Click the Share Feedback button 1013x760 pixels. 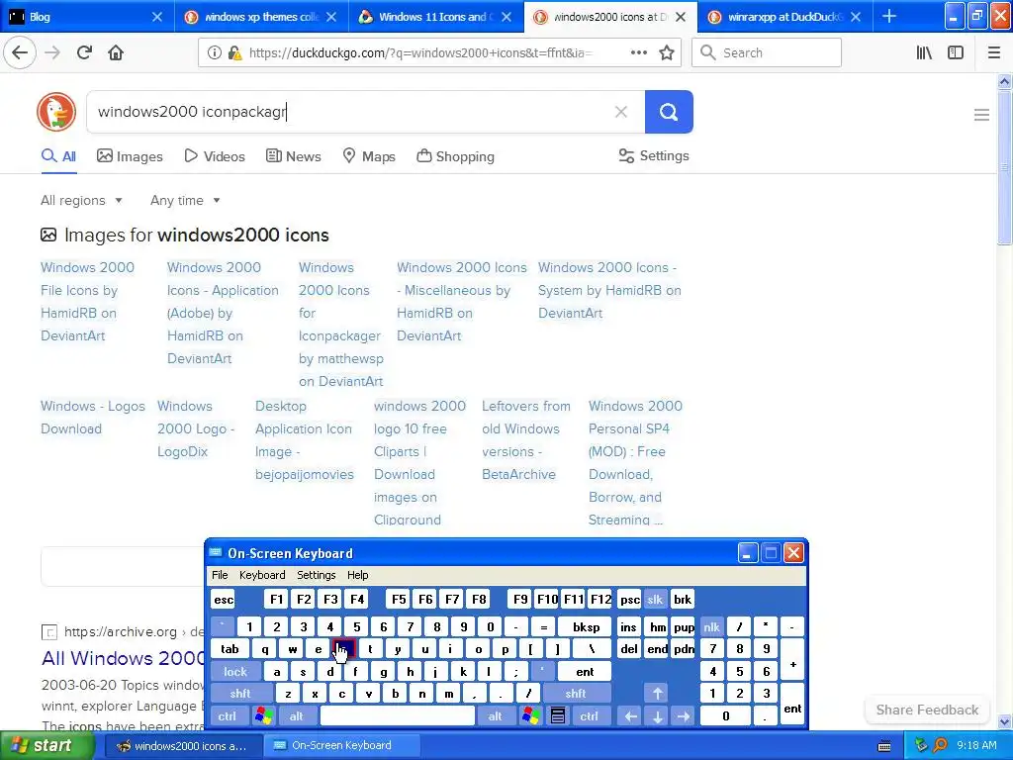(927, 710)
